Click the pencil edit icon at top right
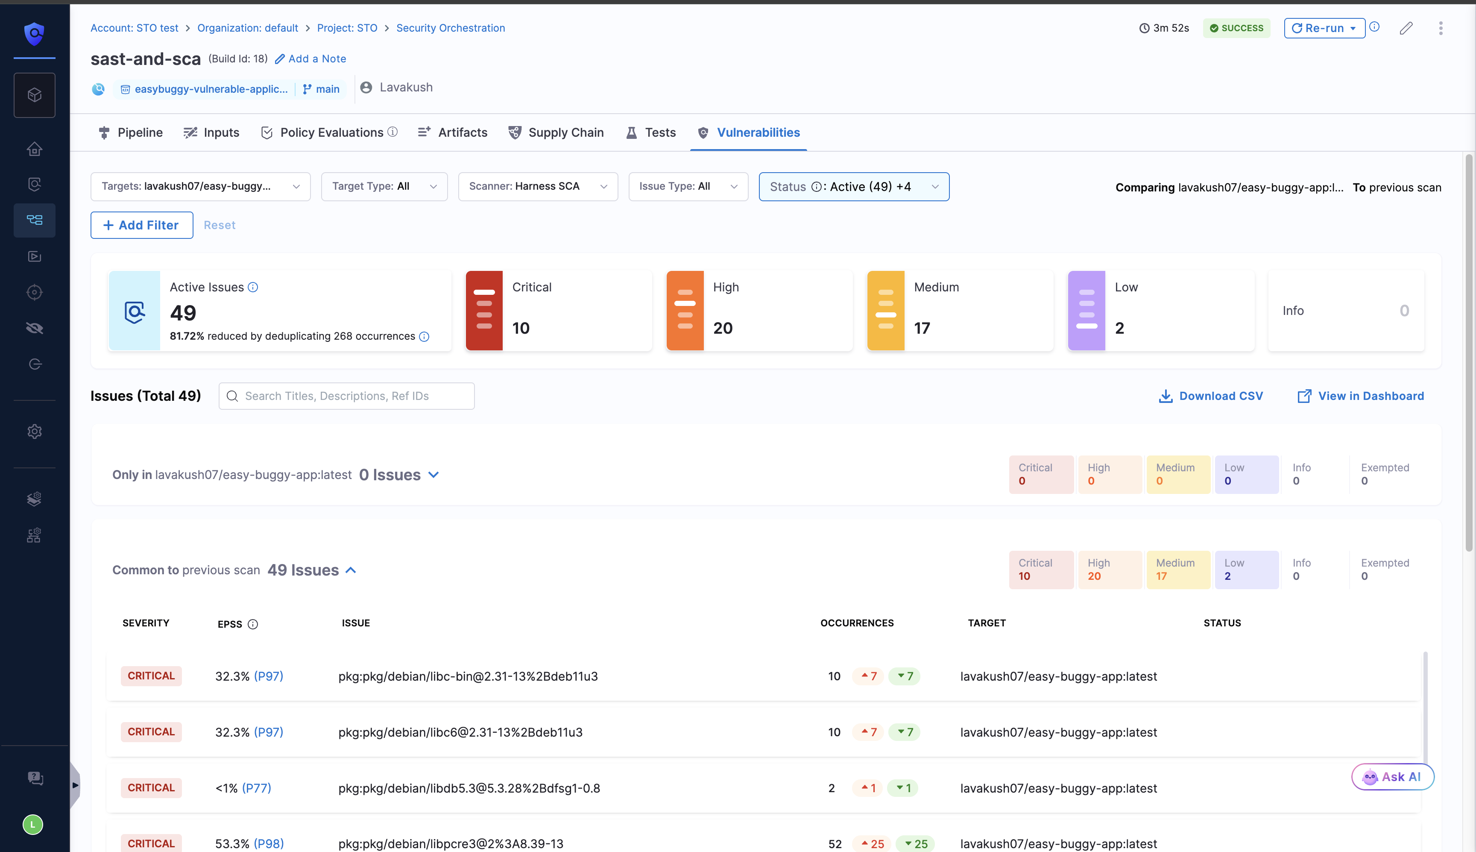Viewport: 1476px width, 852px height. click(x=1406, y=28)
